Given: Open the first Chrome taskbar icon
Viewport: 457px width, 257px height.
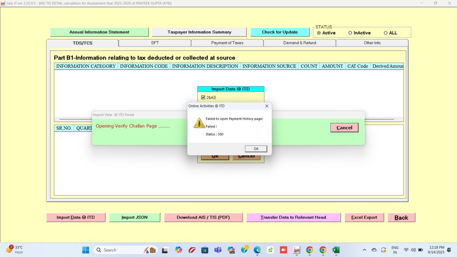Looking at the screenshot, I should tap(310, 250).
